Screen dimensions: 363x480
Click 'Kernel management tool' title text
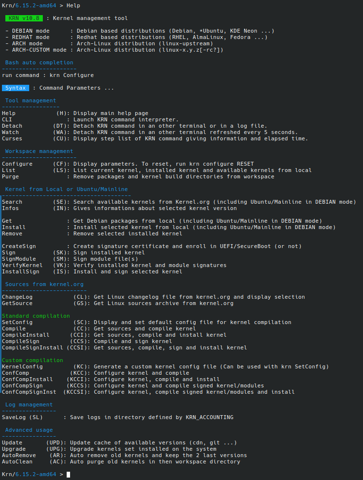point(91,19)
